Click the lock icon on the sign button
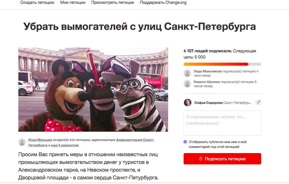This screenshot has width=289, height=184. [201, 158]
